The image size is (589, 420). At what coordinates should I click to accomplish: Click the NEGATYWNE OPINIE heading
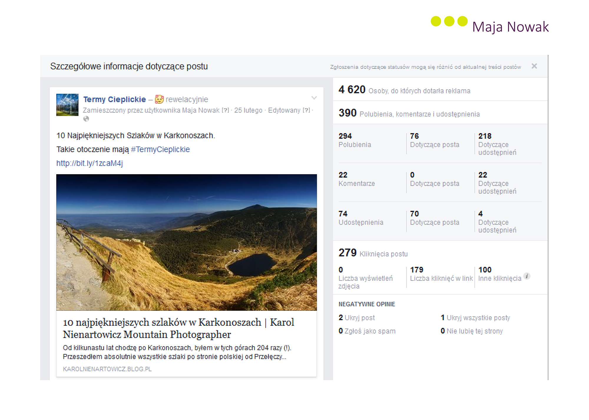click(367, 304)
